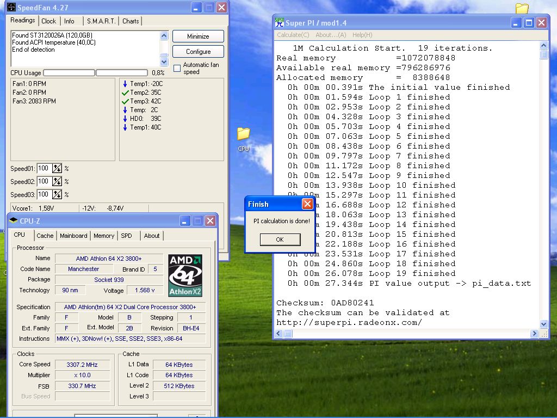Screen dimensions: 557x418
Task: Close the CPU-Z window
Action: point(211,221)
